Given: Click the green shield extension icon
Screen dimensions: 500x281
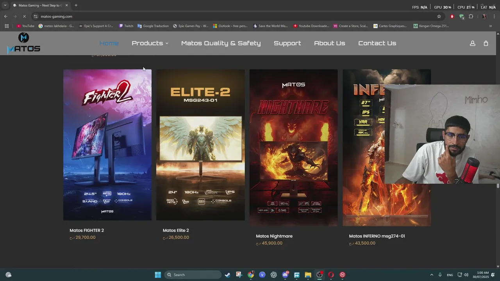Looking at the screenshot, I should click(461, 16).
